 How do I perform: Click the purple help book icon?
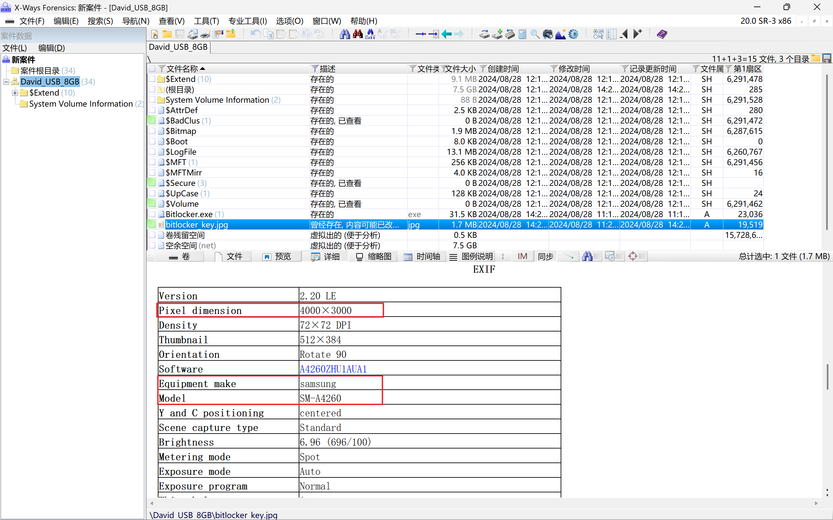point(662,34)
